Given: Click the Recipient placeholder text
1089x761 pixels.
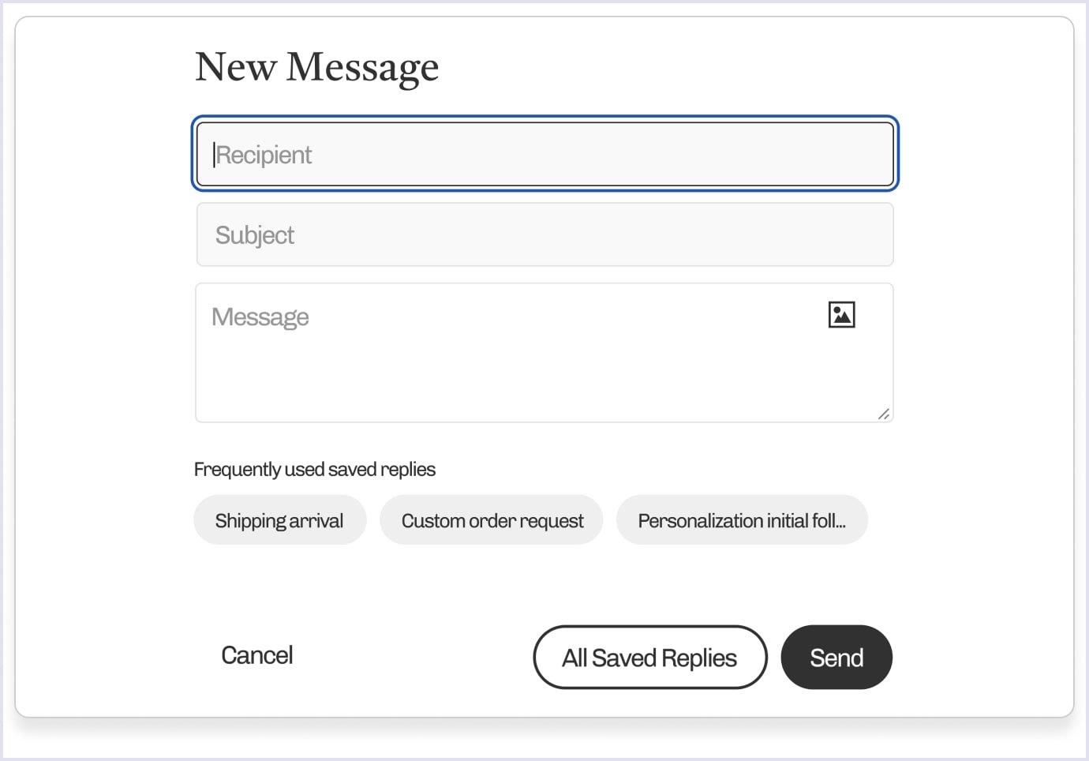Looking at the screenshot, I should pyautogui.click(x=264, y=155).
